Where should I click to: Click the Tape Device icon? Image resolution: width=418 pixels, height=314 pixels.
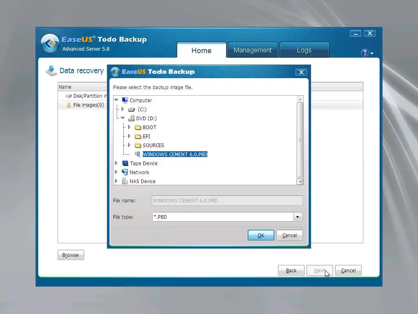click(125, 163)
